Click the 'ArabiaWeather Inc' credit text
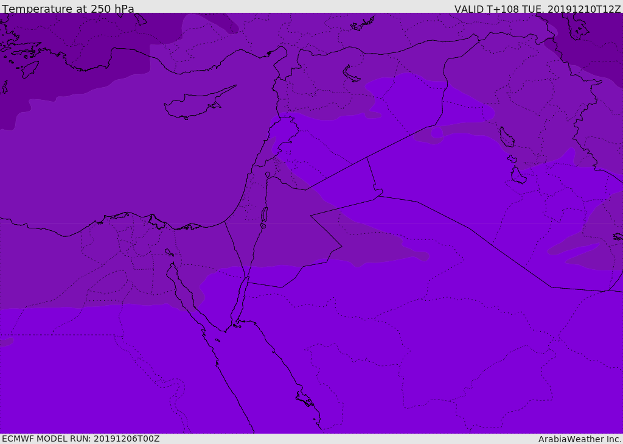The width and height of the screenshot is (623, 444). [x=579, y=439]
